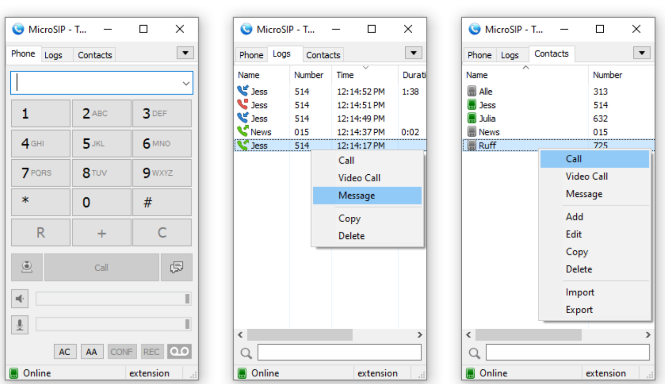Select the speaker output icon
The image size is (665, 384).
[x=19, y=298]
